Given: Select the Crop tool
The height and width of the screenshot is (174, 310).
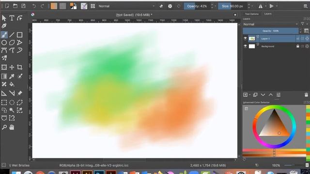Looking at the screenshot, I should (x=19, y=67).
